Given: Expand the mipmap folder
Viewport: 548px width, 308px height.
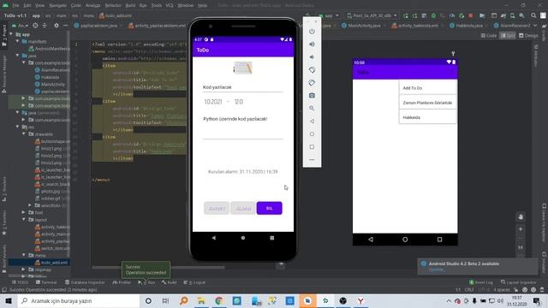Looking at the screenshot, I should pos(24,269).
